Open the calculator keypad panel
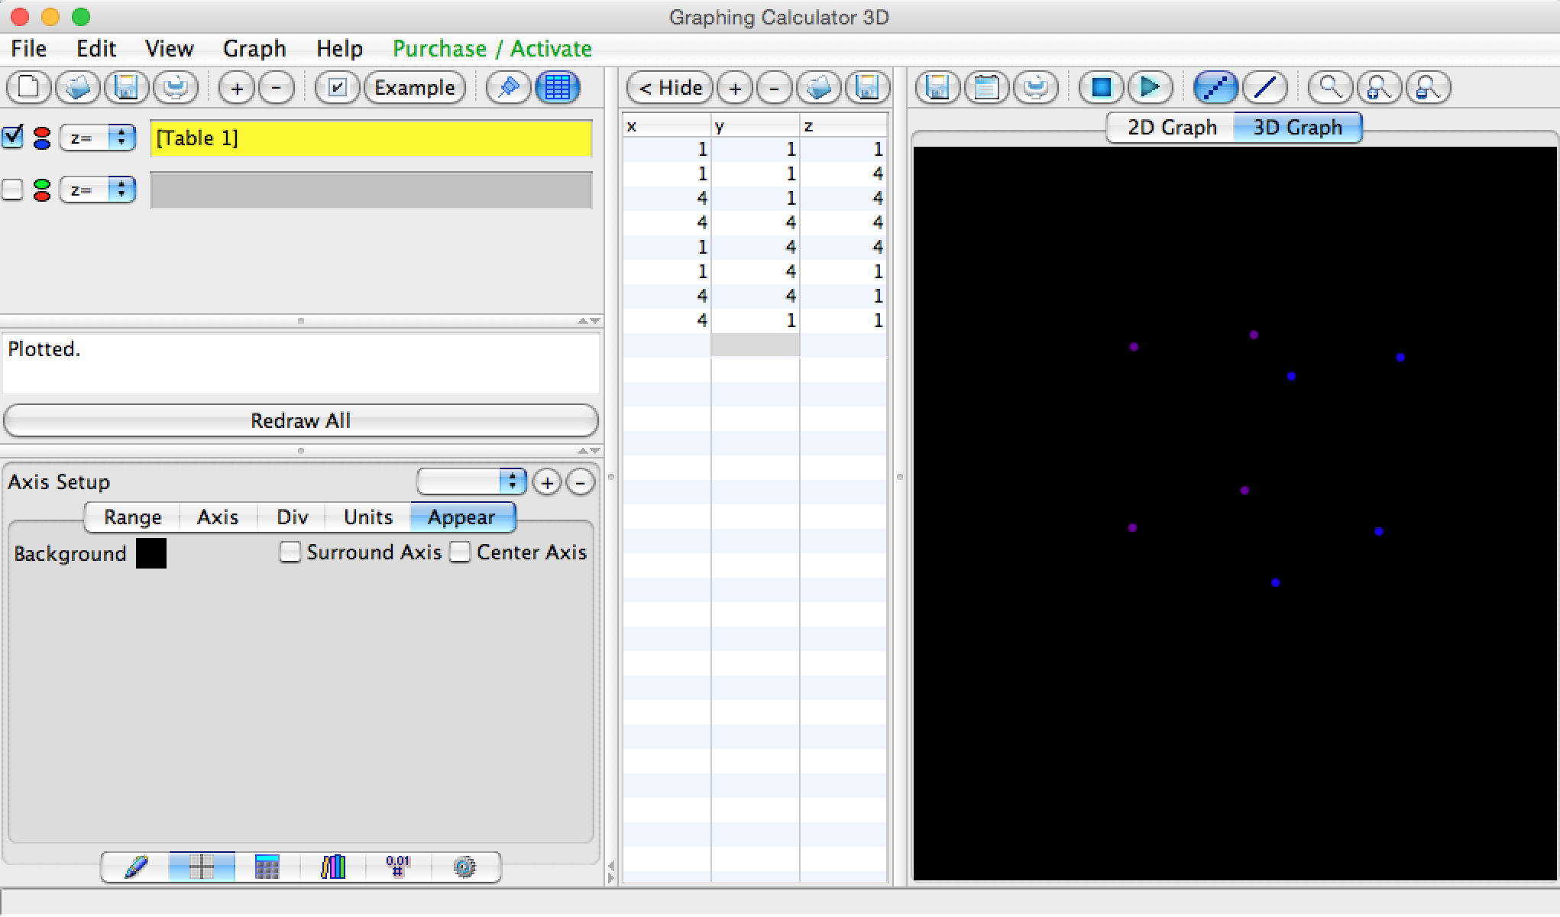Image resolution: width=1560 pixels, height=917 pixels. [266, 867]
